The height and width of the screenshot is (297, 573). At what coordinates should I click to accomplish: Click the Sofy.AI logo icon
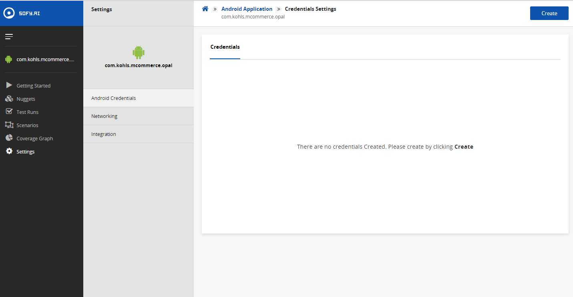coord(9,13)
